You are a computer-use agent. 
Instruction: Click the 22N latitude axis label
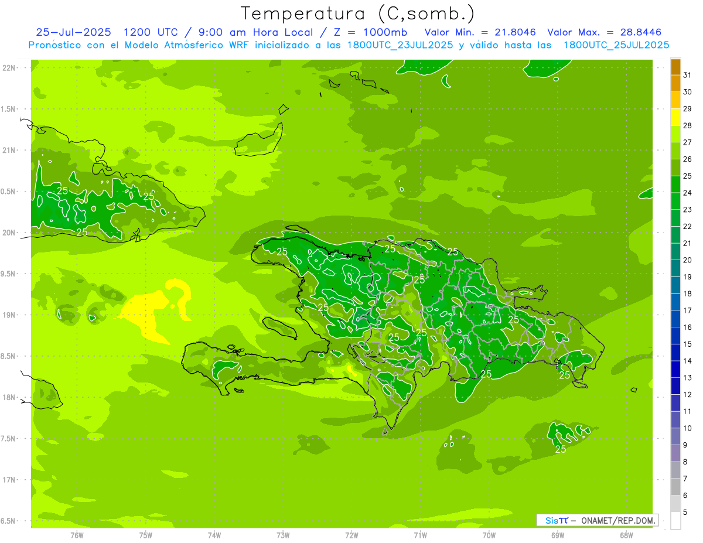click(9, 68)
